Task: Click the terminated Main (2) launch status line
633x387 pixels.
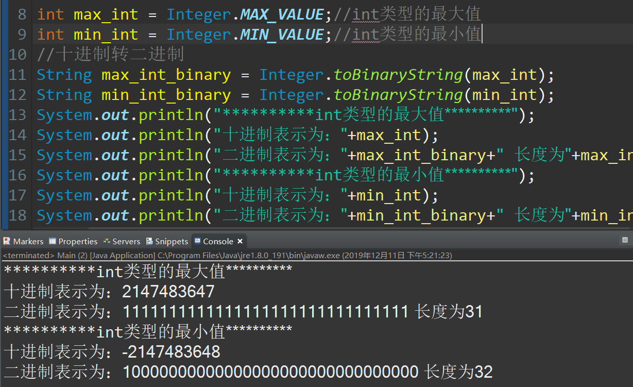Action: [228, 255]
